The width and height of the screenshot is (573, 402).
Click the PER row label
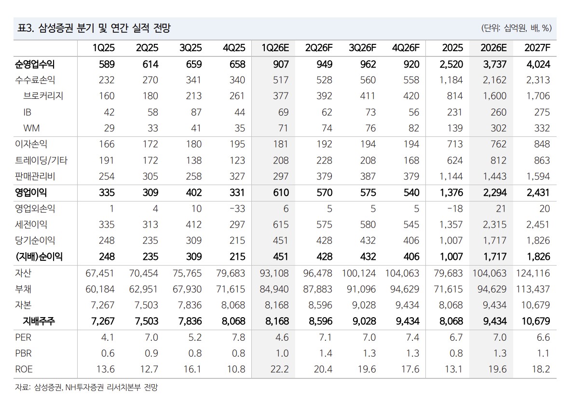coord(23,337)
